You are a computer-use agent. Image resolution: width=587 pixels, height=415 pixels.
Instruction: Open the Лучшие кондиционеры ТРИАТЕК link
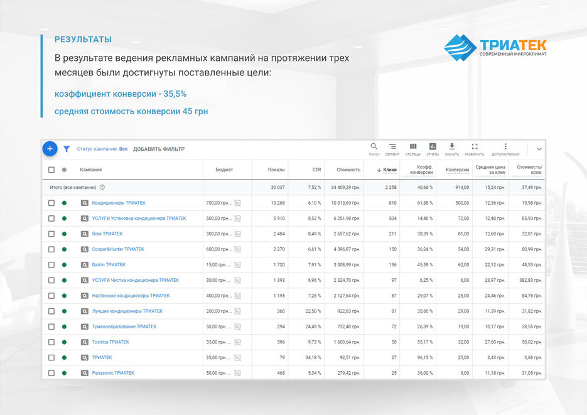[127, 311]
